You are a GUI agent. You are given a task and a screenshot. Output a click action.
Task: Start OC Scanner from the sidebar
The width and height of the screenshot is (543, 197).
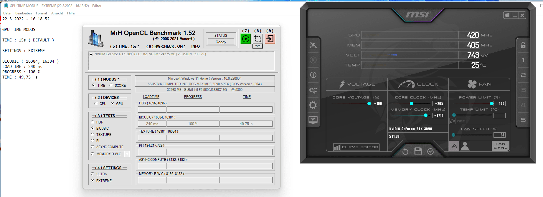(x=313, y=90)
